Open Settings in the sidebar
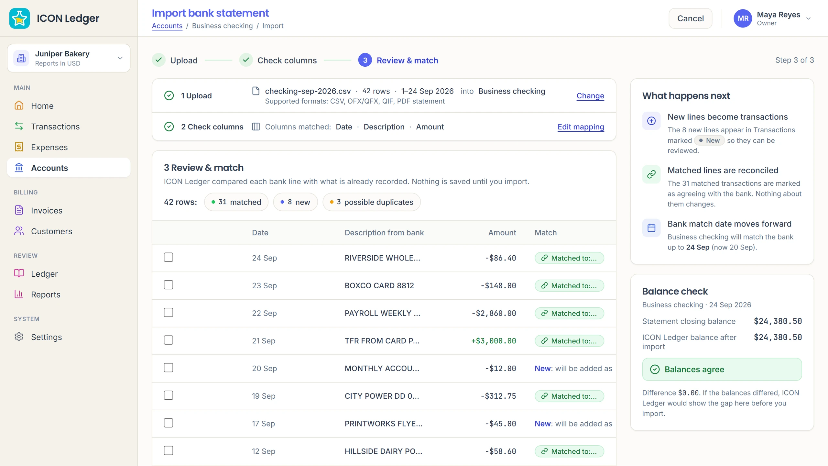Image resolution: width=828 pixels, height=466 pixels. [x=69, y=337]
